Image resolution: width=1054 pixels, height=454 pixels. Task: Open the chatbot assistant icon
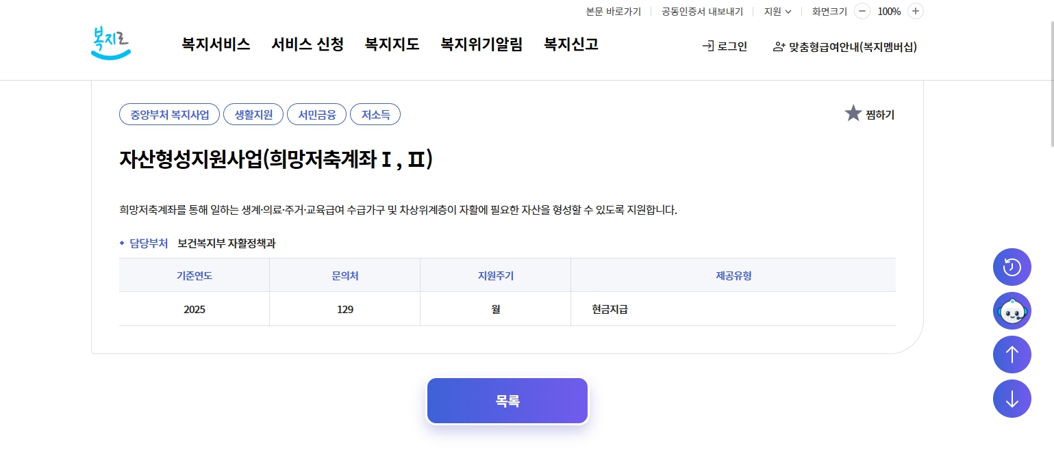click(1012, 310)
